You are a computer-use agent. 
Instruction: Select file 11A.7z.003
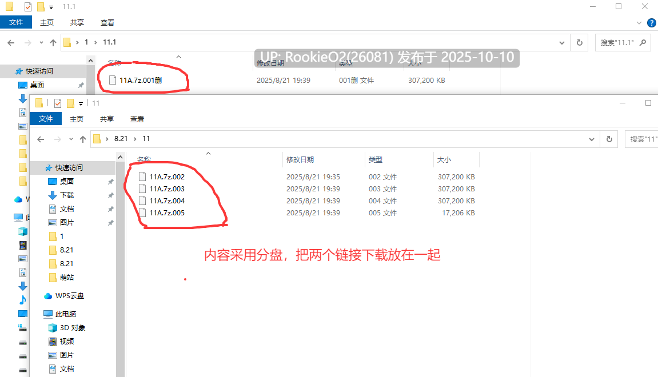tap(166, 188)
